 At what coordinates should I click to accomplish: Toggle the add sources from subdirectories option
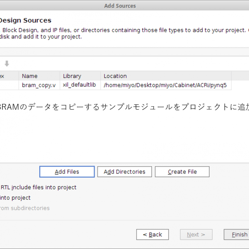tap(25, 208)
